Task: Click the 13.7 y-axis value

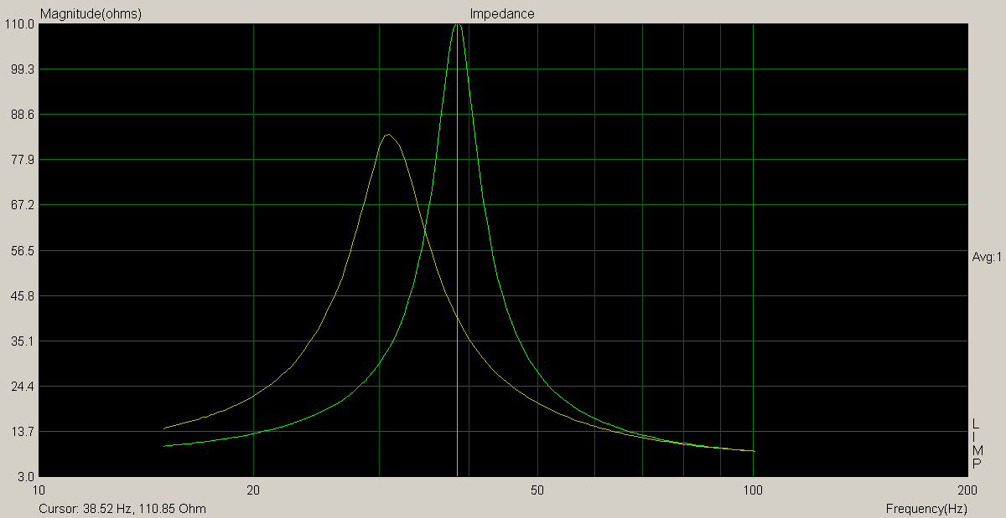Action: (x=23, y=432)
